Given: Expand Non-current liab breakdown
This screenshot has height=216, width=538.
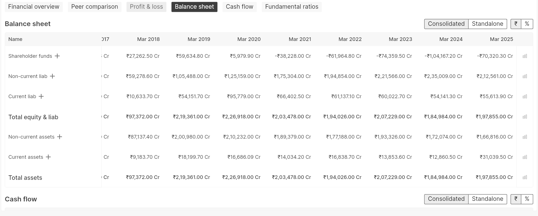Looking at the screenshot, I should pyautogui.click(x=52, y=76).
